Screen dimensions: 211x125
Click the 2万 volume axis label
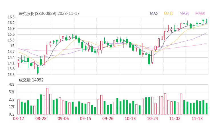12,99
